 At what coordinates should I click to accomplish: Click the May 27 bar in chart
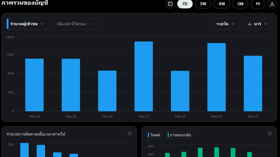(144, 76)
